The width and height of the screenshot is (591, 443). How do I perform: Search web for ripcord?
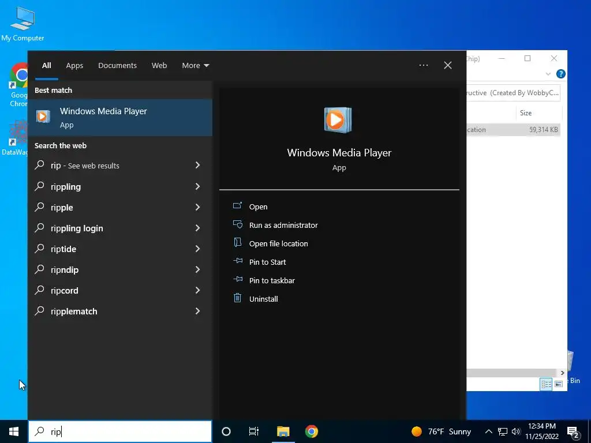[x=120, y=290]
